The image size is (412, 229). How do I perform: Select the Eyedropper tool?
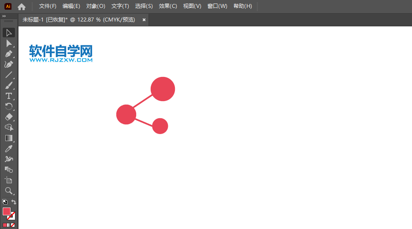click(9, 149)
